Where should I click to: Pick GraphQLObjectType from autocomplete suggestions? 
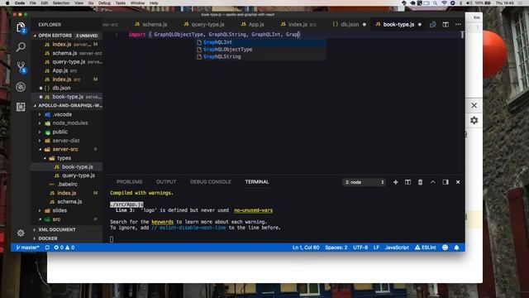pos(261,50)
